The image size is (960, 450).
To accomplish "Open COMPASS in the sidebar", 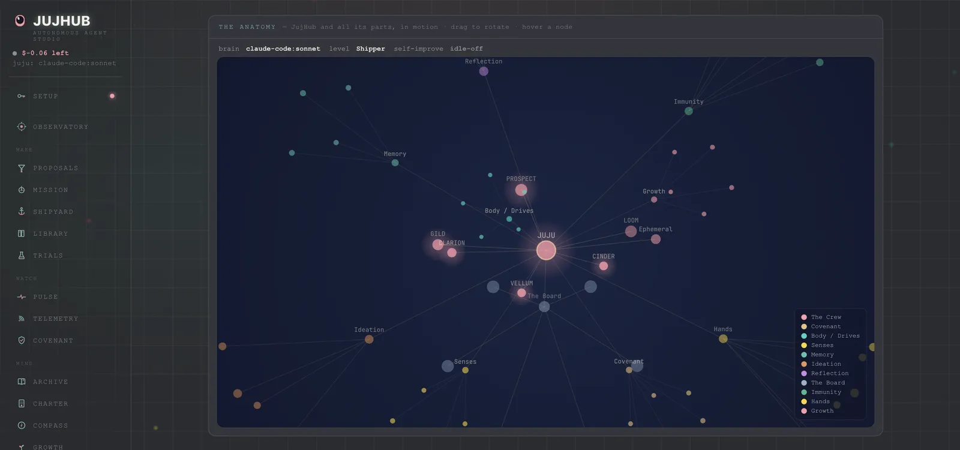I will [50, 426].
